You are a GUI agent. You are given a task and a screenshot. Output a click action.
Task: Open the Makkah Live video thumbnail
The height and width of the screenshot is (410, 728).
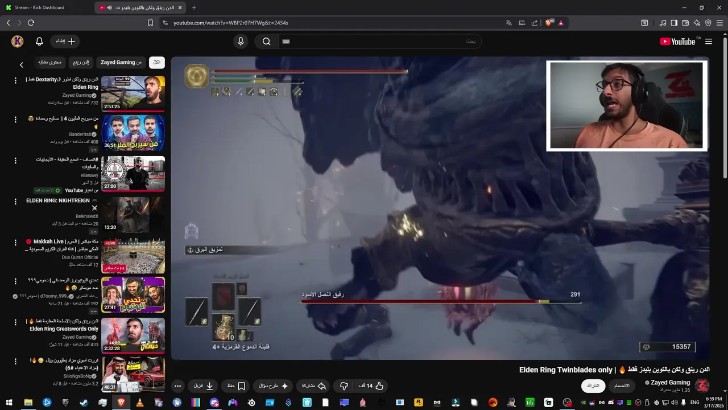coord(133,256)
